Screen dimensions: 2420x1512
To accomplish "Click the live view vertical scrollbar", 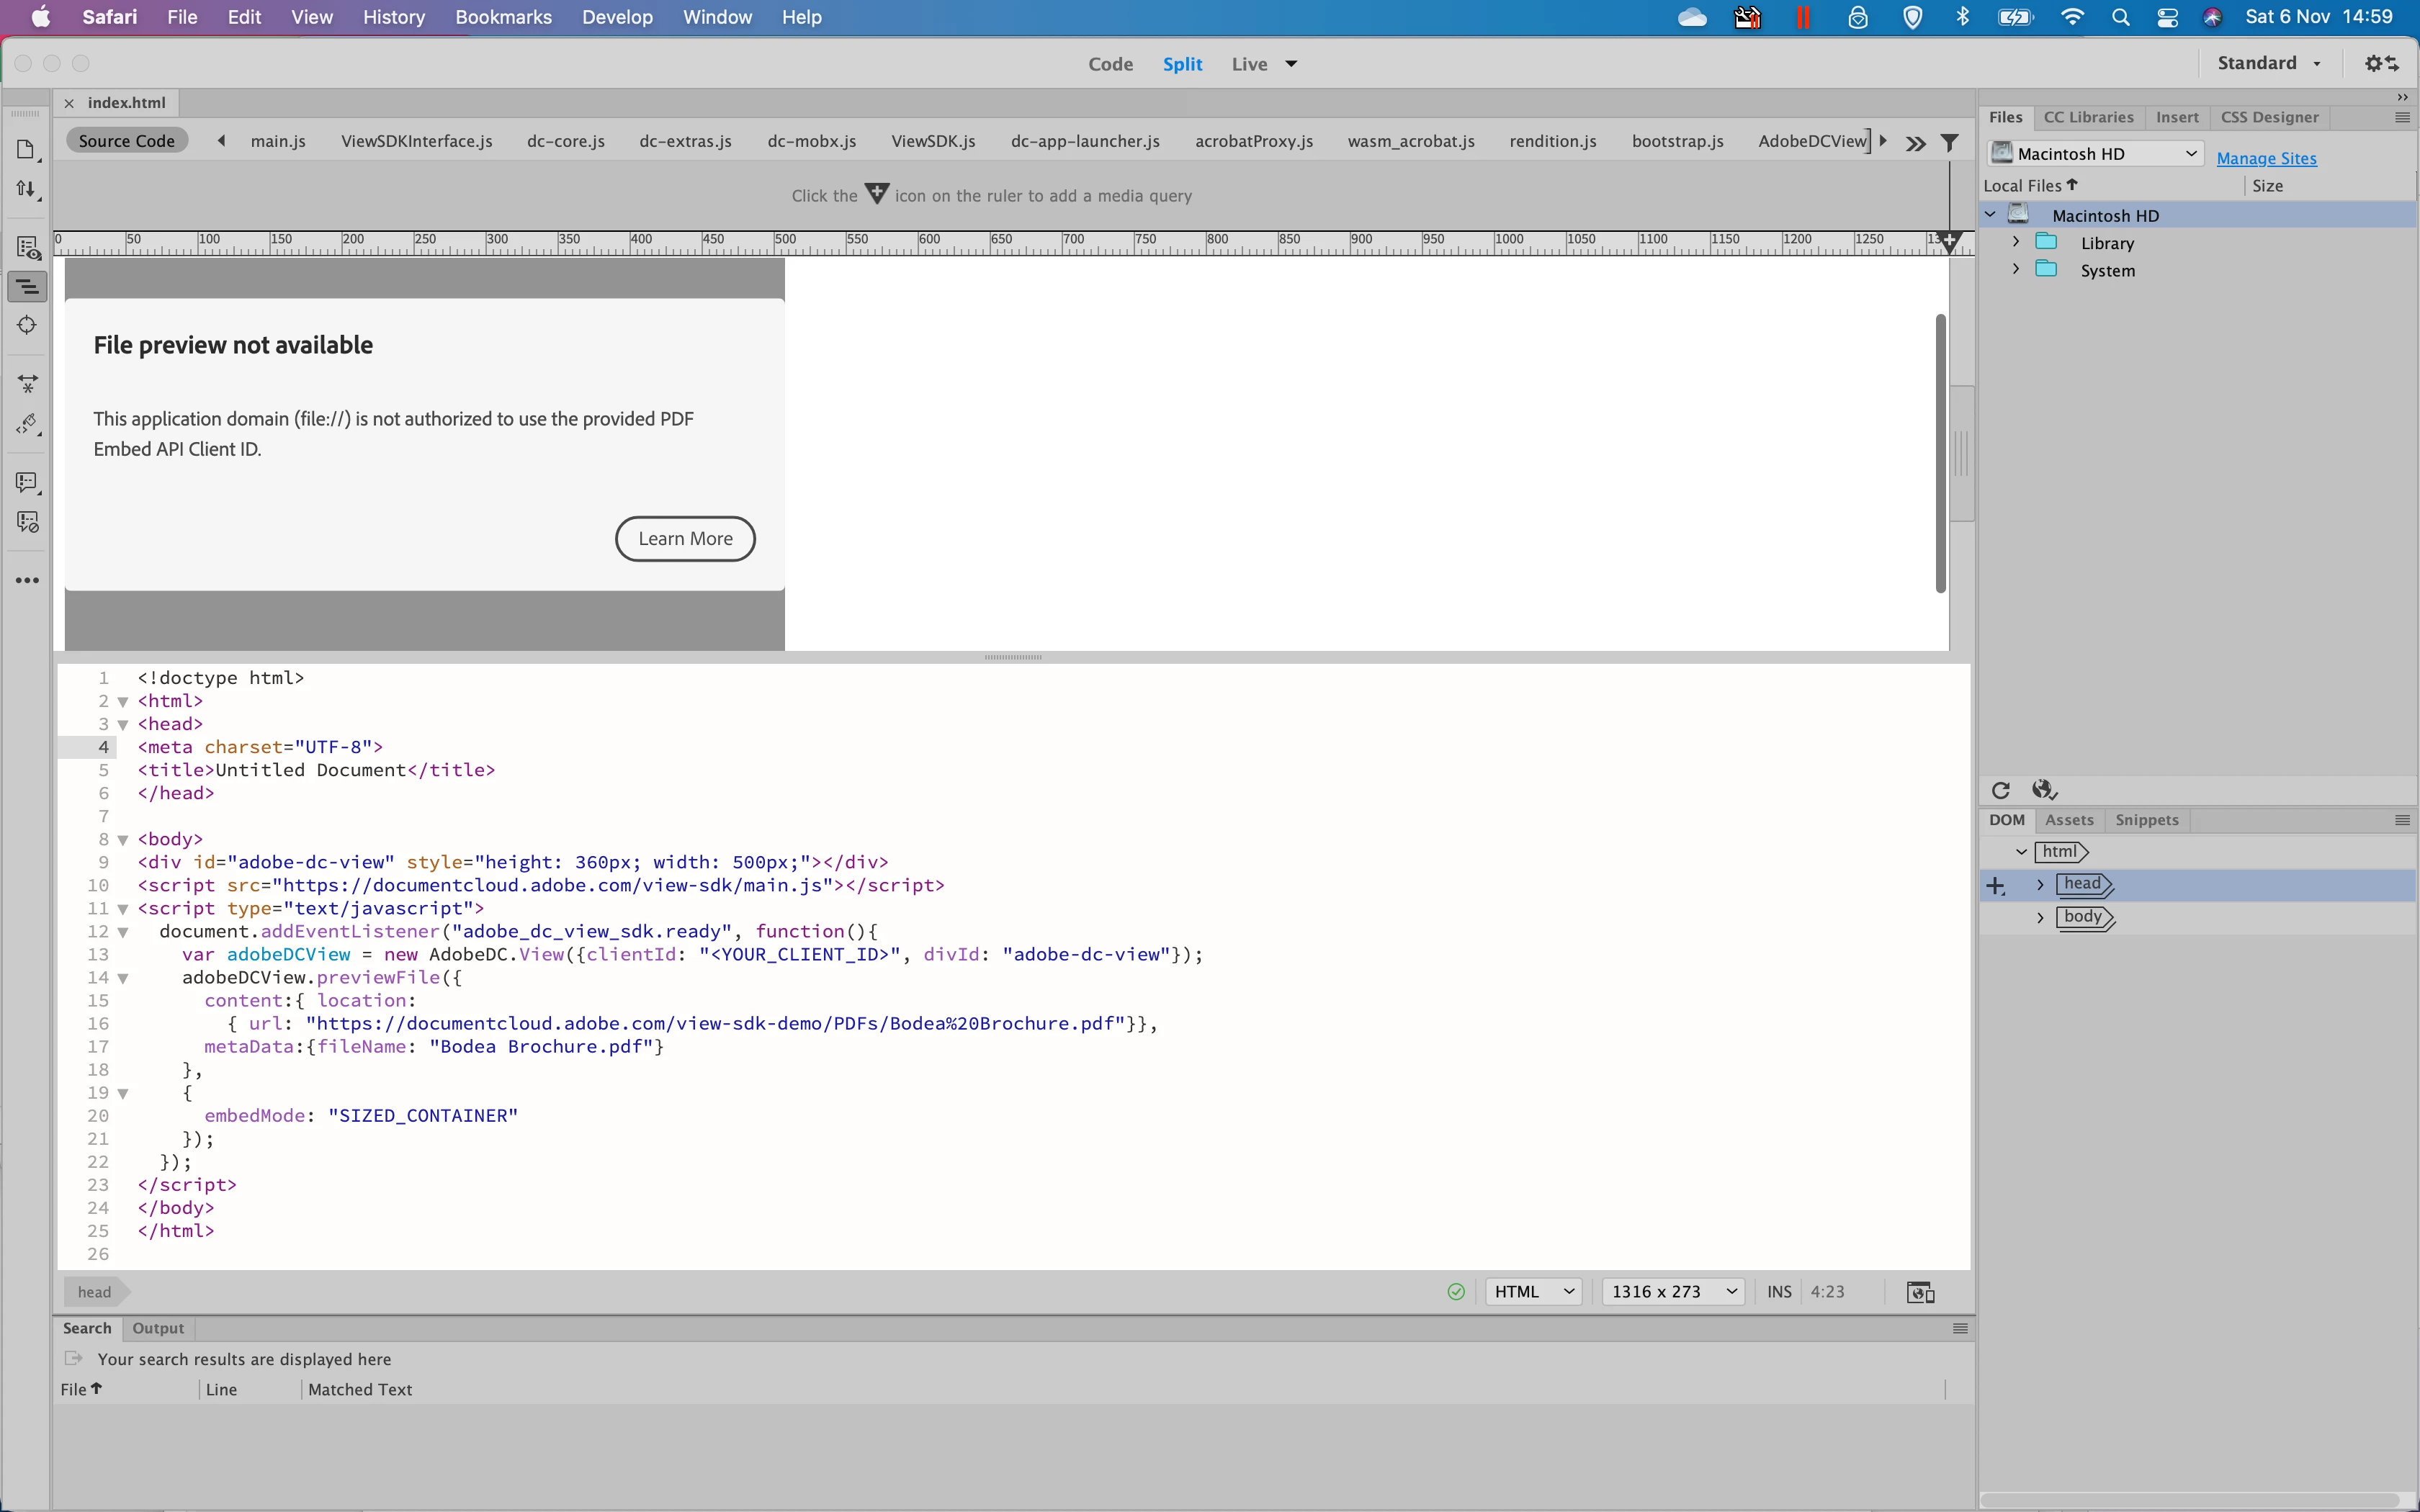I will coord(1940,453).
